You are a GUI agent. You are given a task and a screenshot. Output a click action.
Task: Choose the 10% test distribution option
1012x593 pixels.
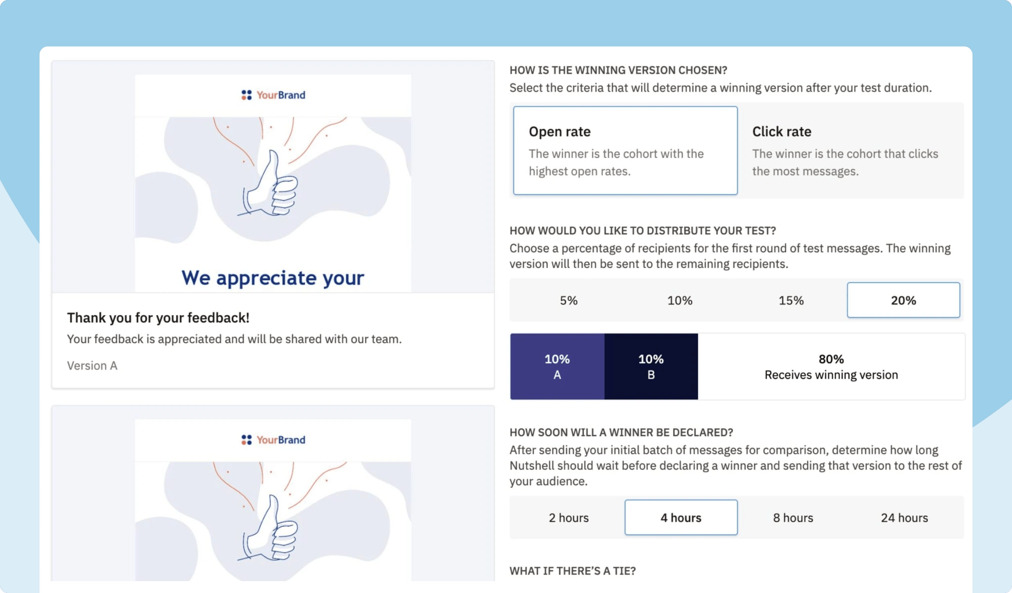pyautogui.click(x=679, y=300)
